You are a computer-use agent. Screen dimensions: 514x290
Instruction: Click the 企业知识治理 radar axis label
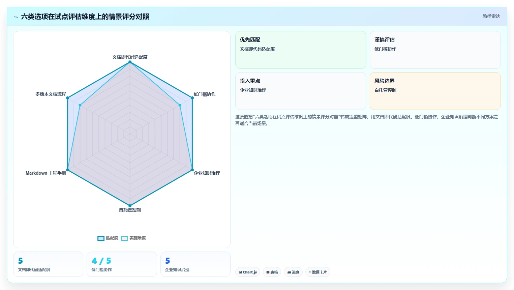[207, 173]
